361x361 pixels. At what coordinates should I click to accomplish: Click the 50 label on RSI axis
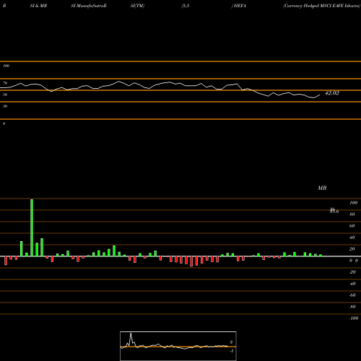pos(5,95)
